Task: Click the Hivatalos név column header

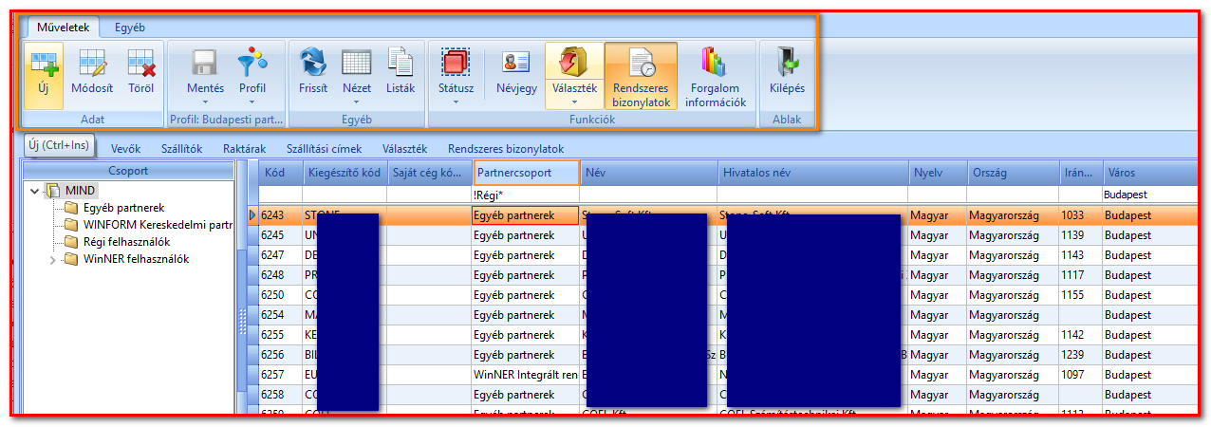Action: 813,173
